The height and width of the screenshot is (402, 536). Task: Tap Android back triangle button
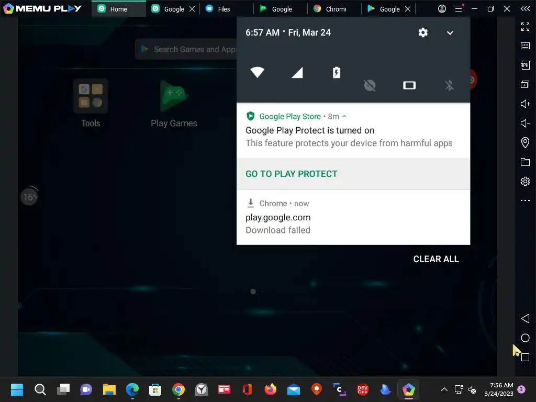(x=525, y=319)
